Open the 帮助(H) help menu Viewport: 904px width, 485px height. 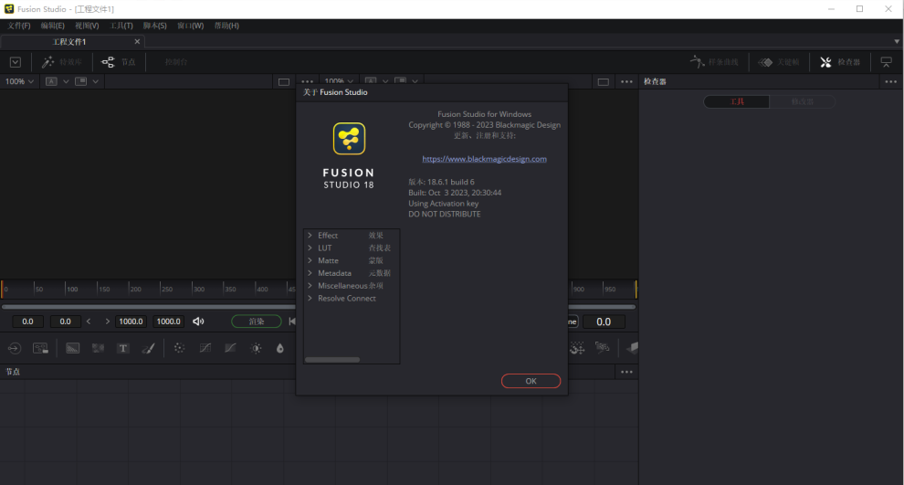point(226,26)
